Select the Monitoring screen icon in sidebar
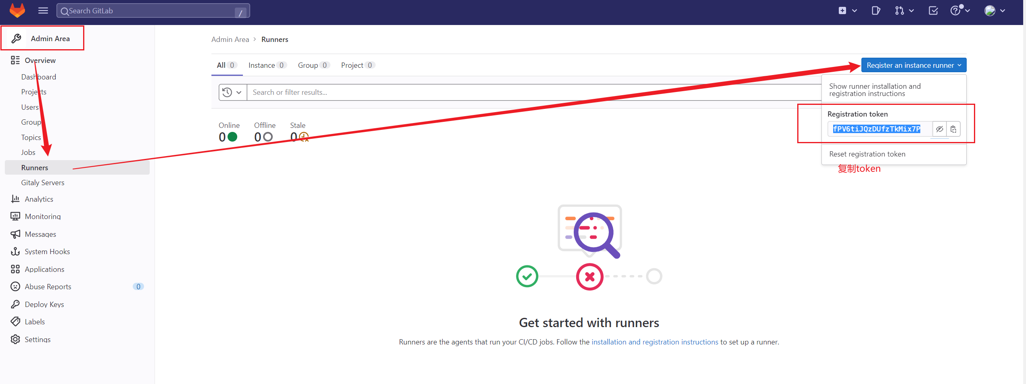The image size is (1026, 384). 15,216
